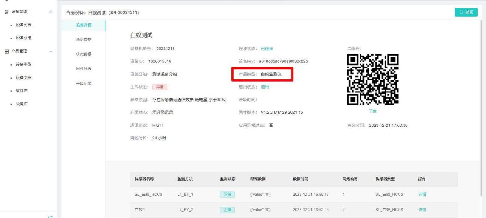Open 详情 for sensor 白蚁2

pyautogui.click(x=422, y=210)
